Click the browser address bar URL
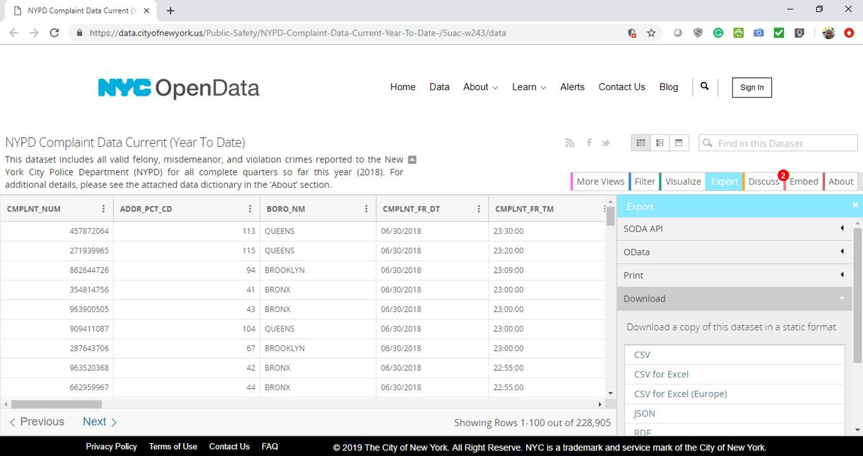Image resolution: width=863 pixels, height=456 pixels. click(x=298, y=33)
